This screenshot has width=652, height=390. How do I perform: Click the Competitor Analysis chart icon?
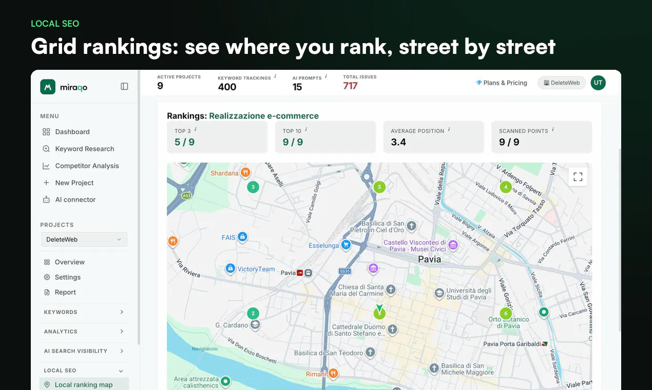pyautogui.click(x=46, y=166)
